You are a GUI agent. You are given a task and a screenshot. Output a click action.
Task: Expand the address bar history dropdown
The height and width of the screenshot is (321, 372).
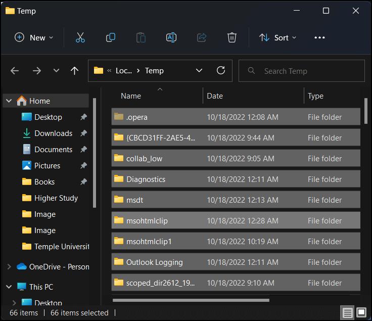click(199, 71)
